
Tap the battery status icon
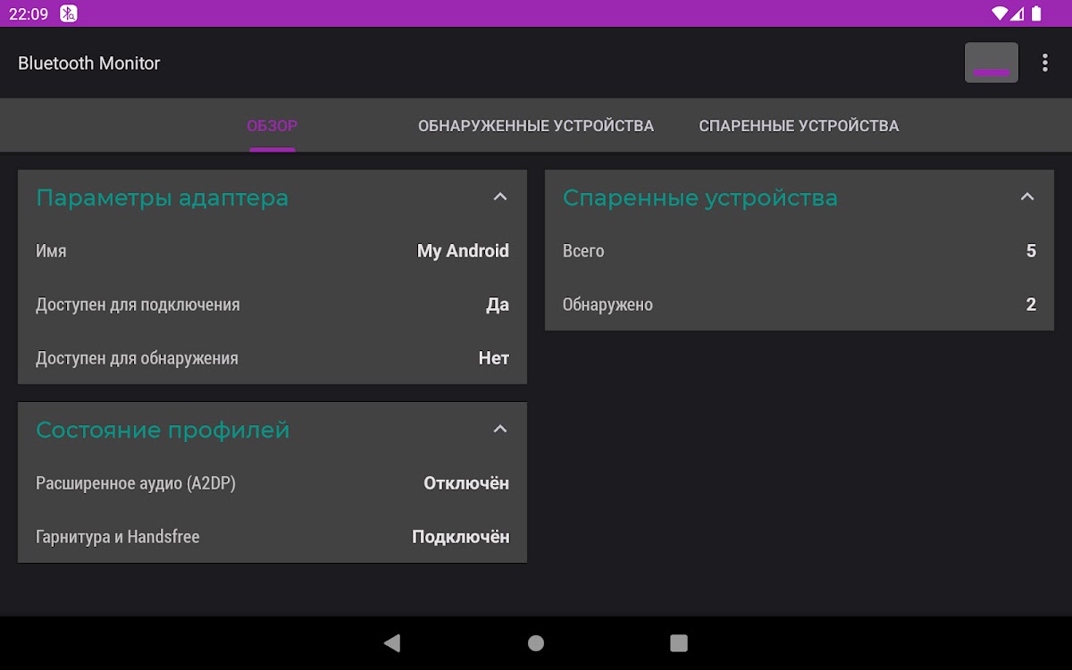click(1036, 13)
